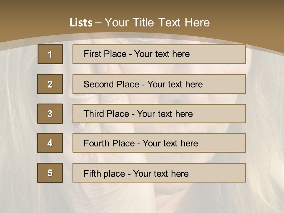This screenshot has height=213, width=284.
Task: Click the words 'First Place' in first bar
Action: click(x=105, y=54)
